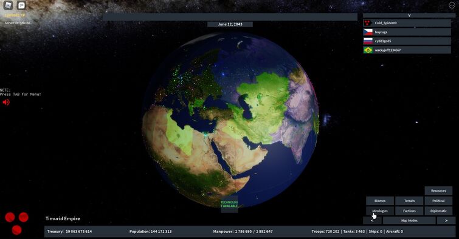Go to previous map modes page
The height and width of the screenshot is (239, 459).
[x=372, y=221]
